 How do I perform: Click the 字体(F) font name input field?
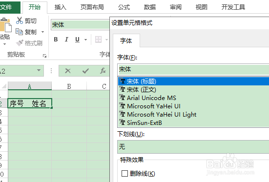tap(193, 69)
